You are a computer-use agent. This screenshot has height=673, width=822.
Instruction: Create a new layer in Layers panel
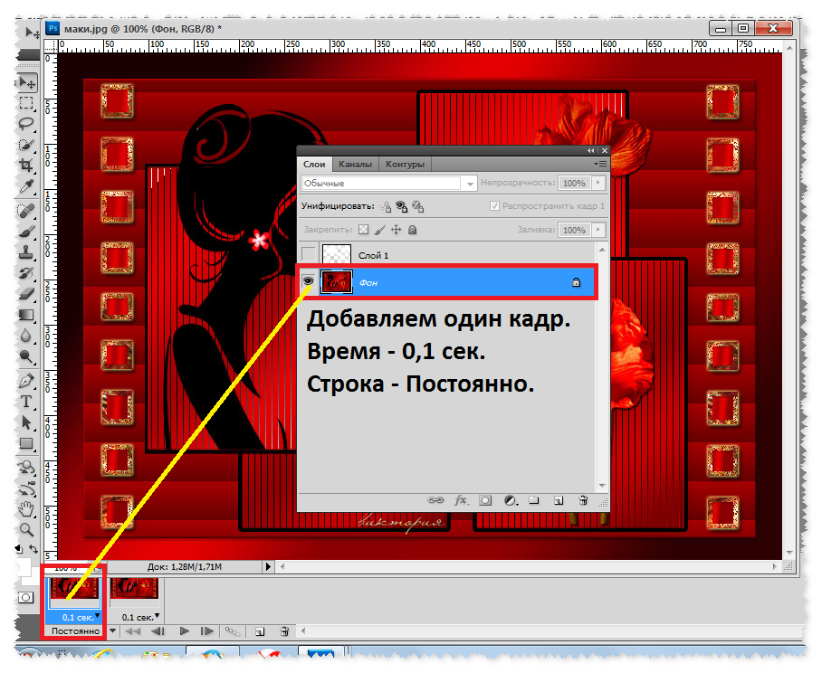point(559,501)
